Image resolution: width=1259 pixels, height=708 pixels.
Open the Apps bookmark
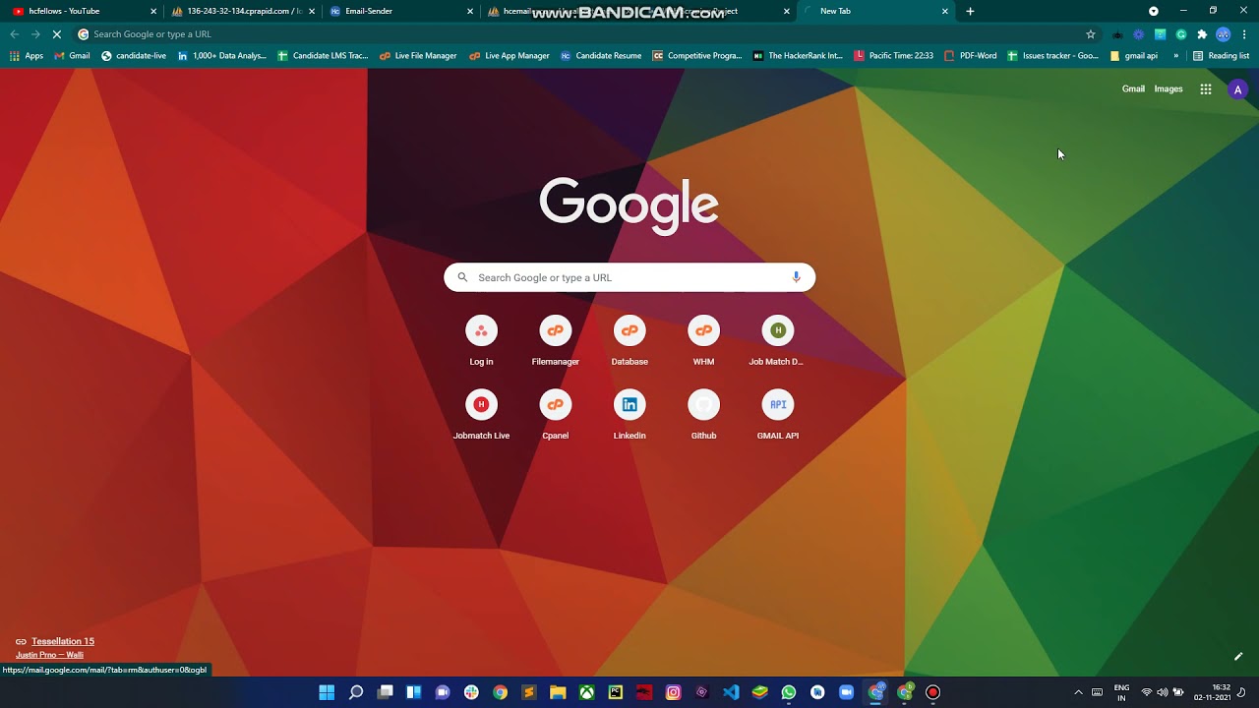pos(27,56)
